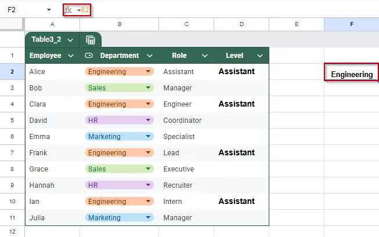Open the Department column header dropdown
Image resolution: width=379 pixels, height=237 pixels.
[x=150, y=56]
